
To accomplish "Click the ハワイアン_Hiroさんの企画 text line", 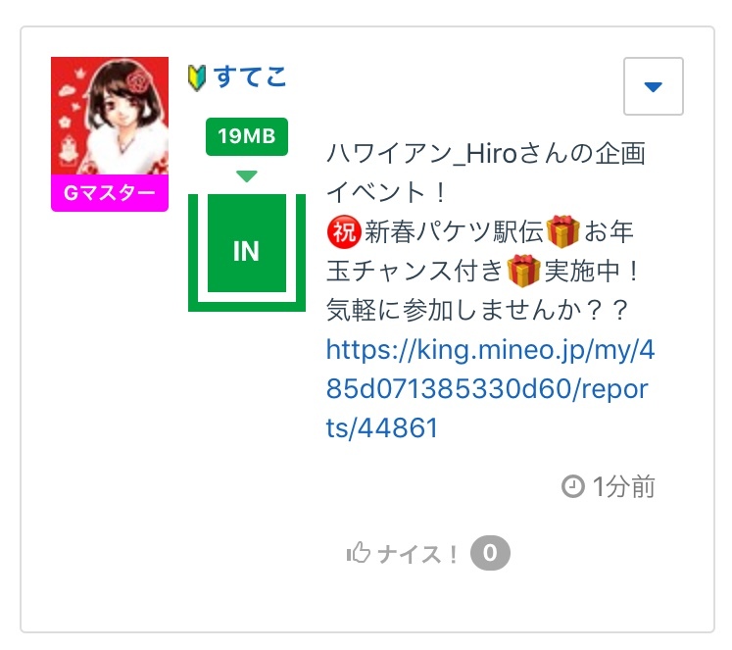I will click(x=486, y=154).
